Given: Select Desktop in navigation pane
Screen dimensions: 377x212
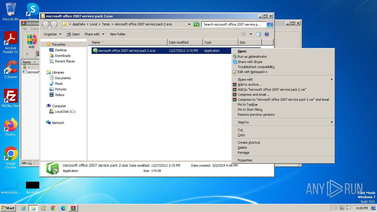Looking at the screenshot, I should [x=61, y=50].
